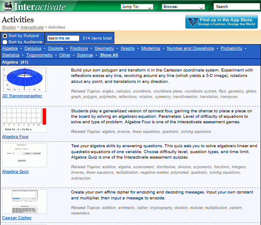Viewport: 261px width, 225px height.
Task: Click the Caesar Cipher thumbnail image
Action: pyautogui.click(x=25, y=201)
